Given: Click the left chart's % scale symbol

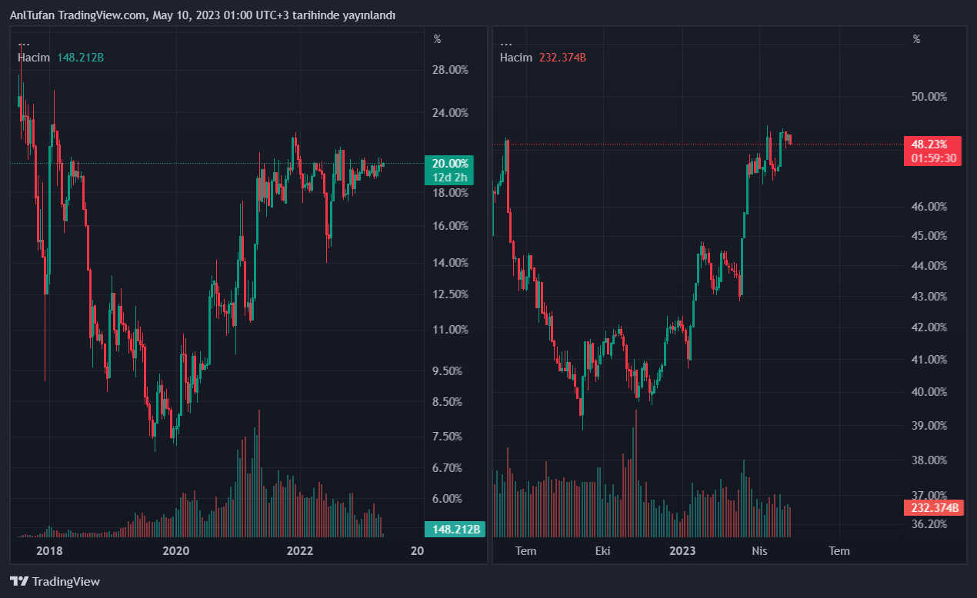Looking at the screenshot, I should pos(437,39).
